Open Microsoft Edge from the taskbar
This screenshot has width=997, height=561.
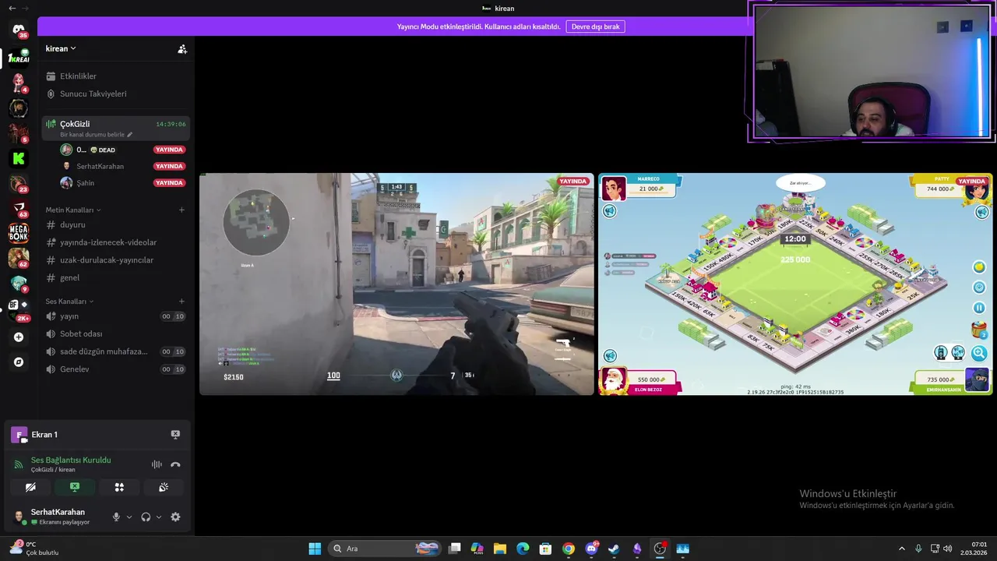pyautogui.click(x=523, y=549)
